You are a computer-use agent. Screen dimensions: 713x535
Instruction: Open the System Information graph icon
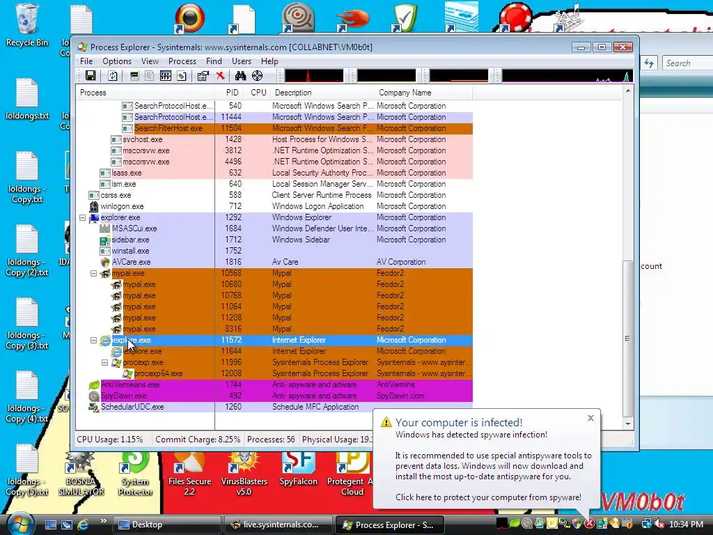134,76
